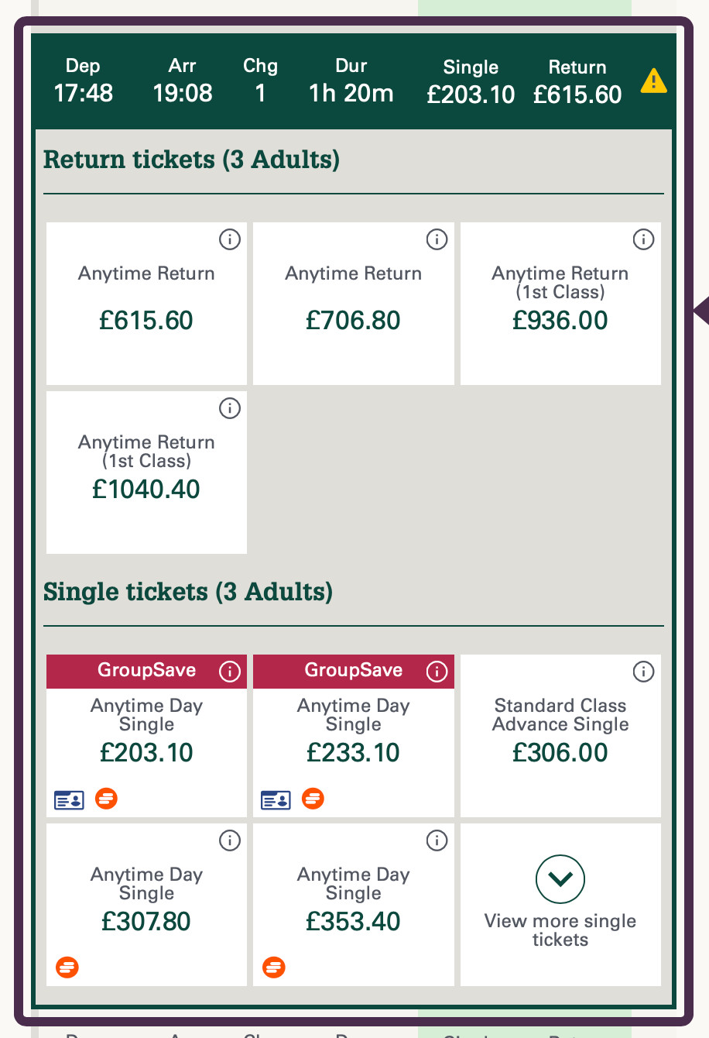Show info for Standard Class Advance Single
Viewport: 709px width, 1038px height.
(x=643, y=672)
